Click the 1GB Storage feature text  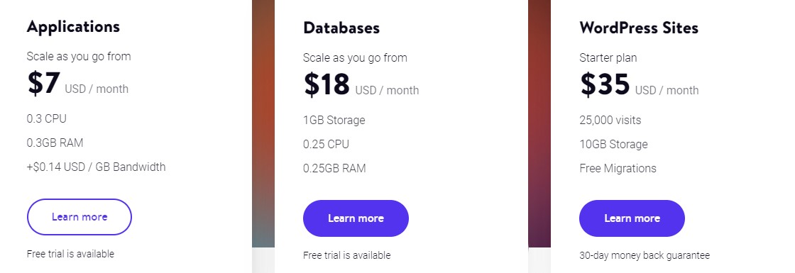pos(334,120)
